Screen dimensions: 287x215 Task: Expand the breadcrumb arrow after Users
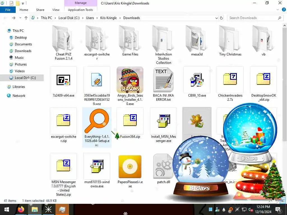click(x=97, y=18)
